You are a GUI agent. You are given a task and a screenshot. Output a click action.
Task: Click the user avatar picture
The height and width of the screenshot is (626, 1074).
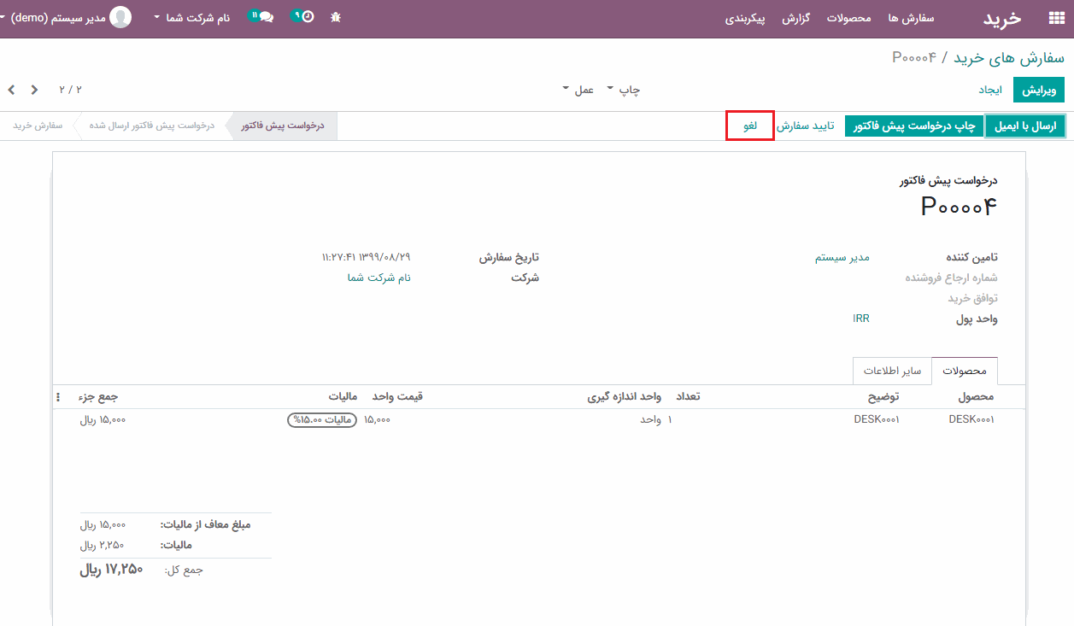pyautogui.click(x=121, y=17)
